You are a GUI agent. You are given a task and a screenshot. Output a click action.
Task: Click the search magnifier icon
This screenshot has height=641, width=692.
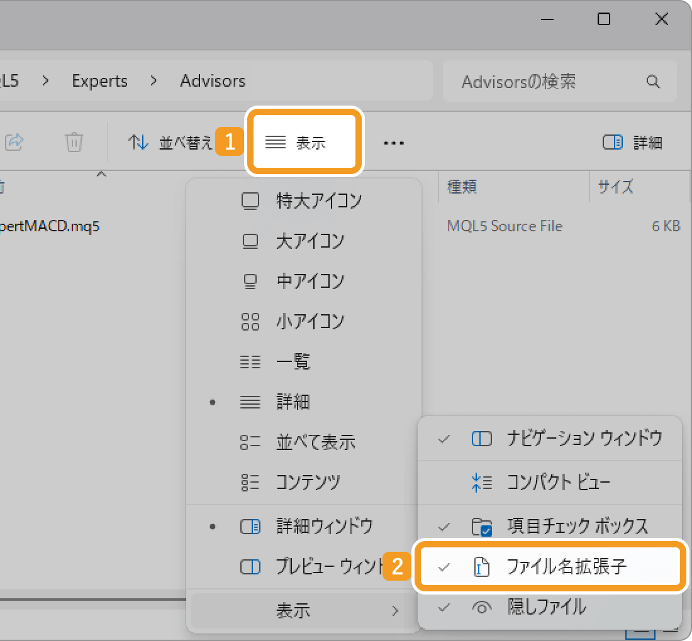[x=653, y=82]
